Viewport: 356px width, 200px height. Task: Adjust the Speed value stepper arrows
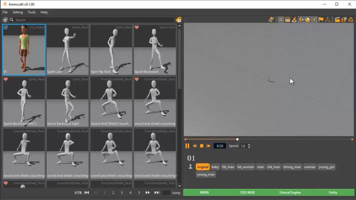point(249,146)
